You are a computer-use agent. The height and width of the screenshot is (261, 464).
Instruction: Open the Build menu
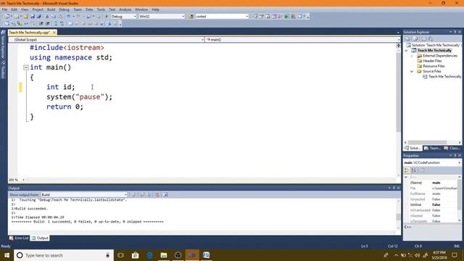51,9
